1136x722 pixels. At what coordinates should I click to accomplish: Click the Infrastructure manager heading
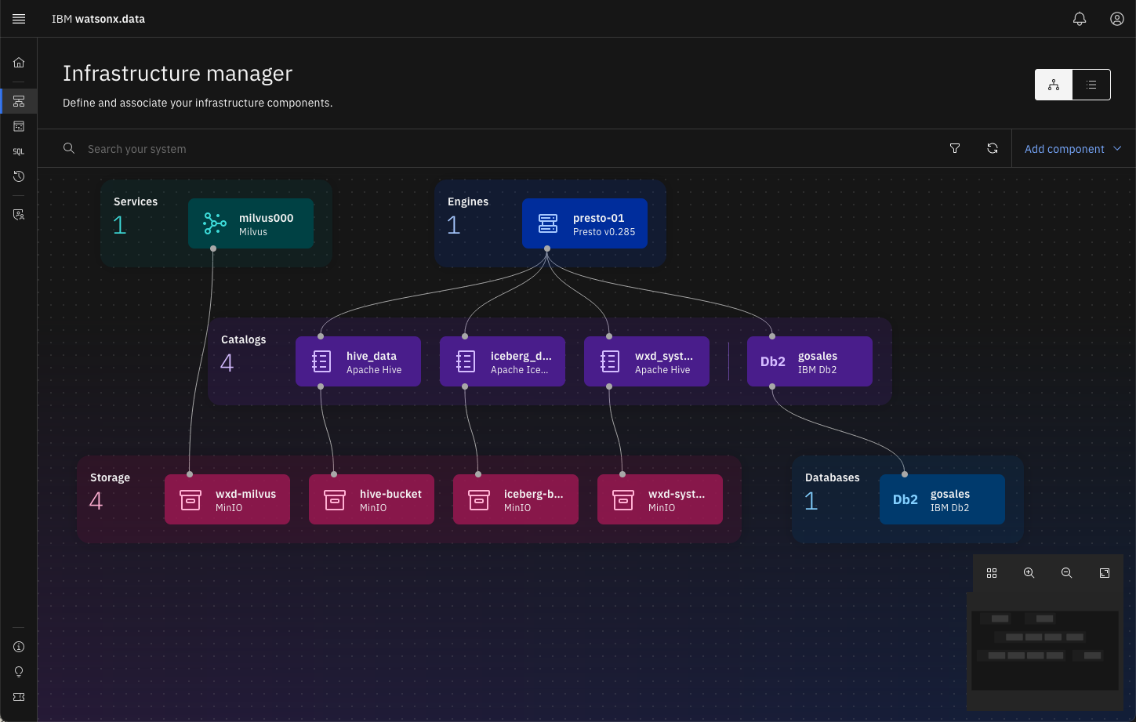[177, 73]
